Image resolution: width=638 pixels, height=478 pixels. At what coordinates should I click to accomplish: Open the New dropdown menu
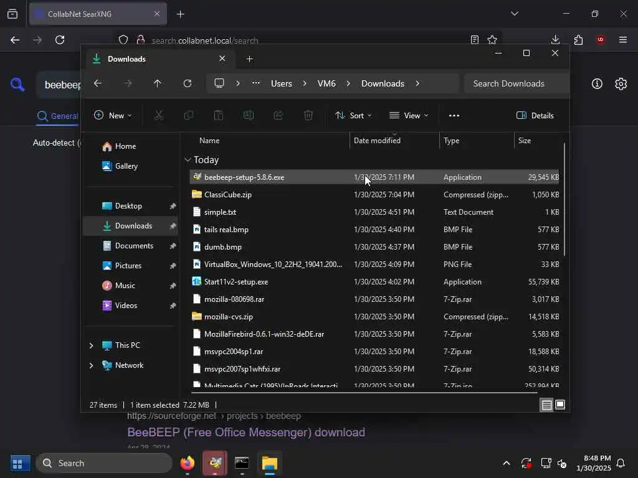click(113, 115)
